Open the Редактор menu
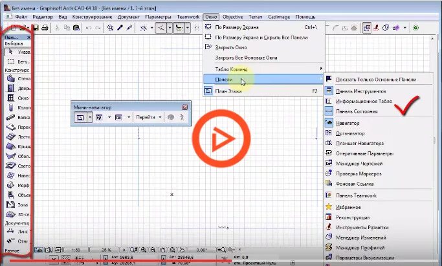Image resolution: width=442 pixels, height=266 pixels. 43,17
